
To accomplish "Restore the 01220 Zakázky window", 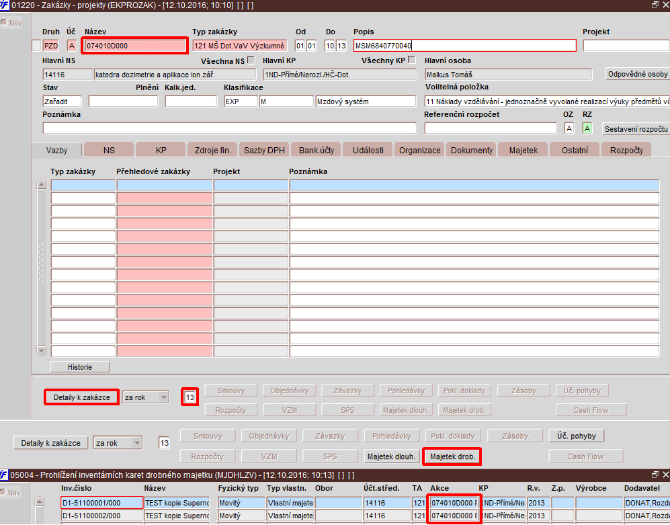I will click(x=655, y=5).
